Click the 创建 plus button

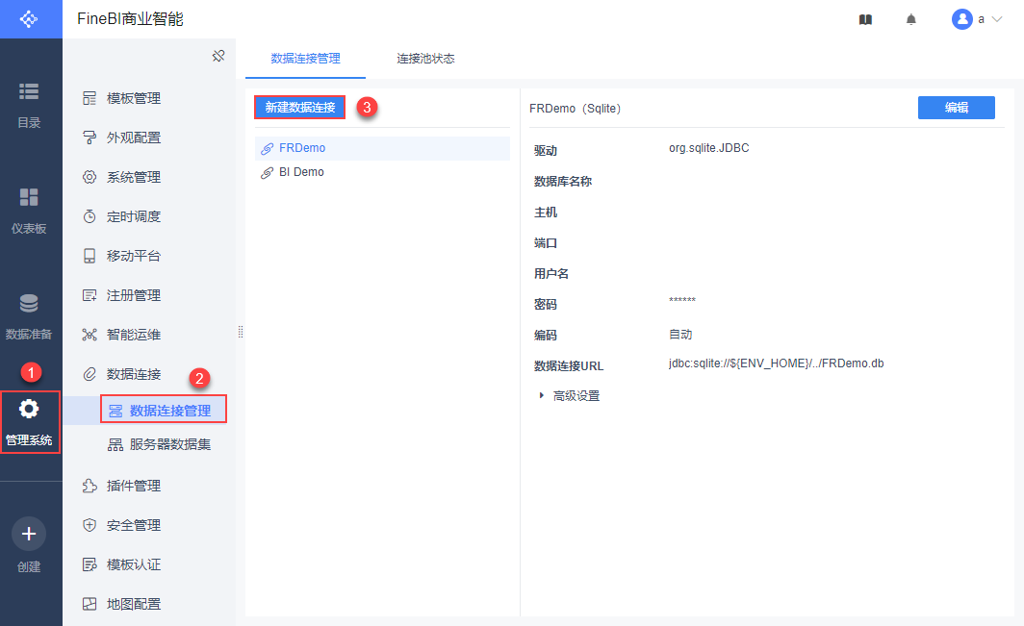point(29,534)
